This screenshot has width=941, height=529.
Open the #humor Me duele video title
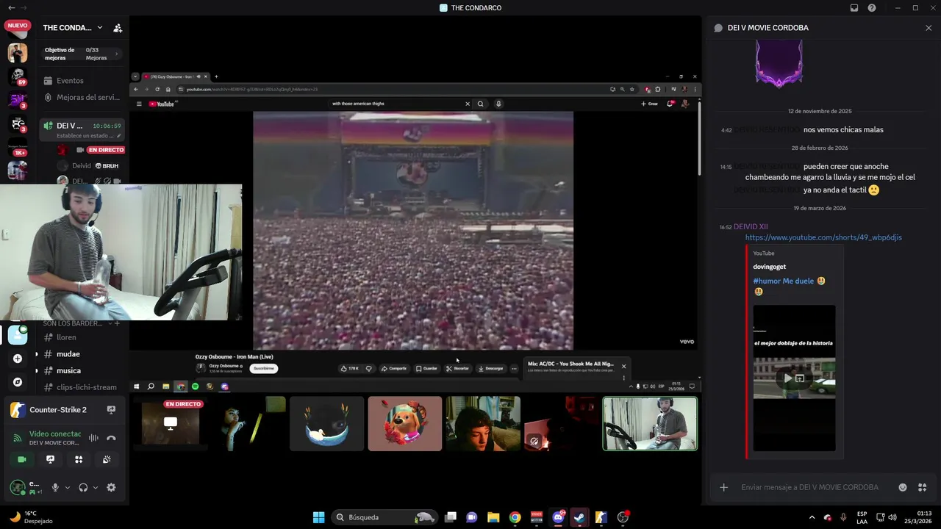[784, 281]
